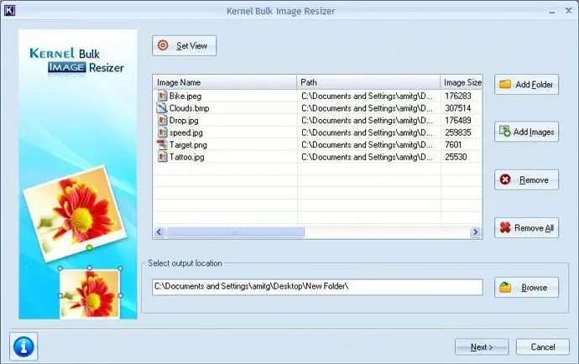Click the size value 7601

pos(453,145)
